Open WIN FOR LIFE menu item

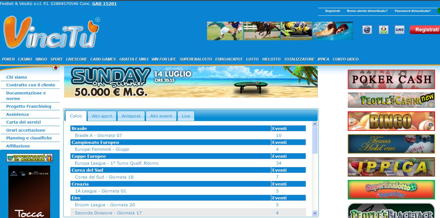pyautogui.click(x=164, y=59)
